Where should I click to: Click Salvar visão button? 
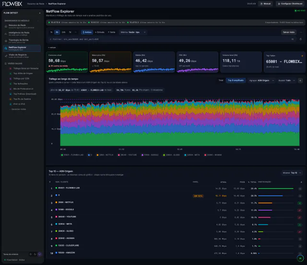pos(289,32)
